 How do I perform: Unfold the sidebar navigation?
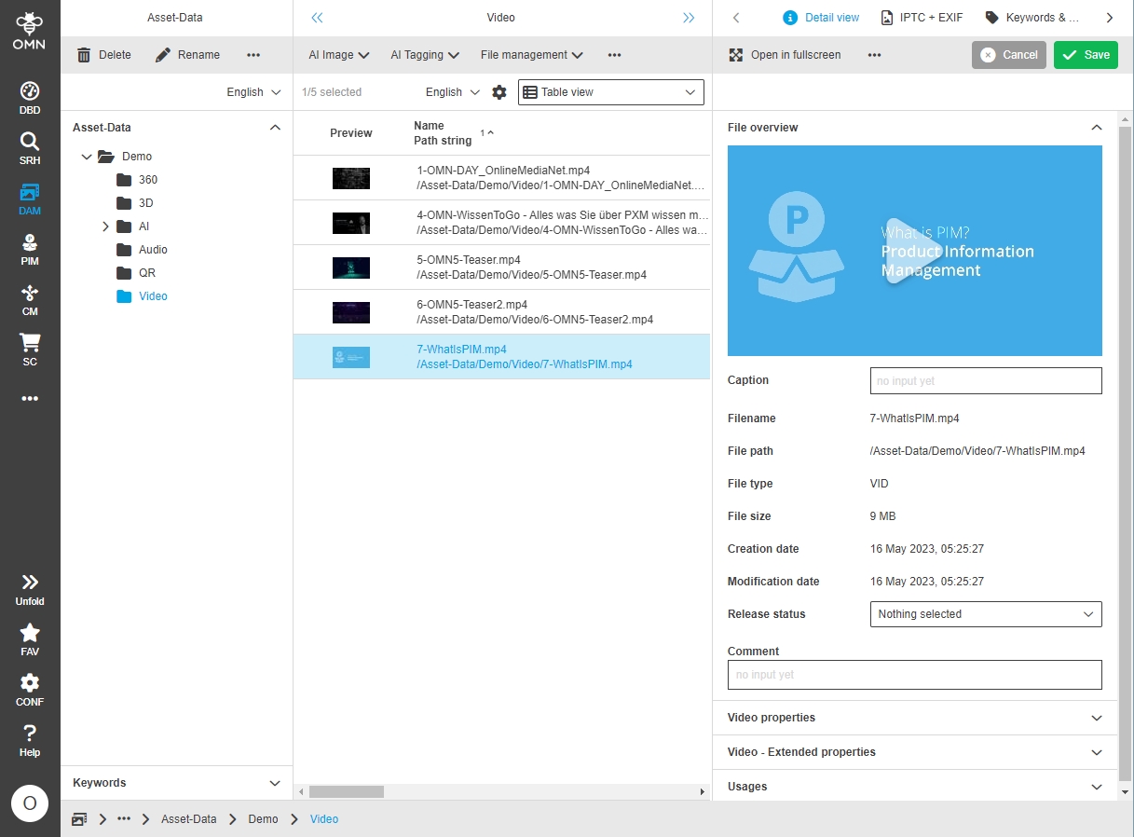30,588
